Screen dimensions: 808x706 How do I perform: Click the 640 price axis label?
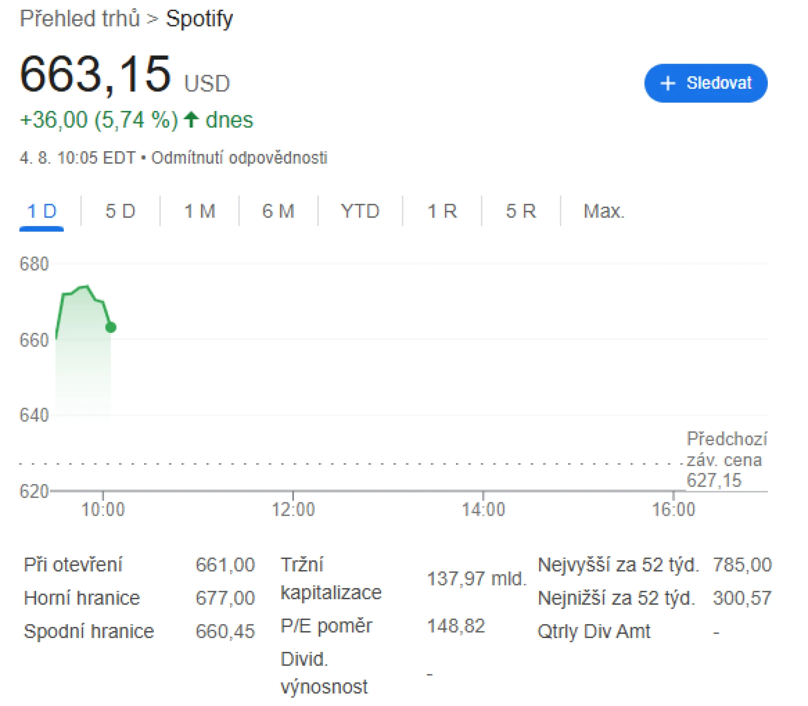34,415
